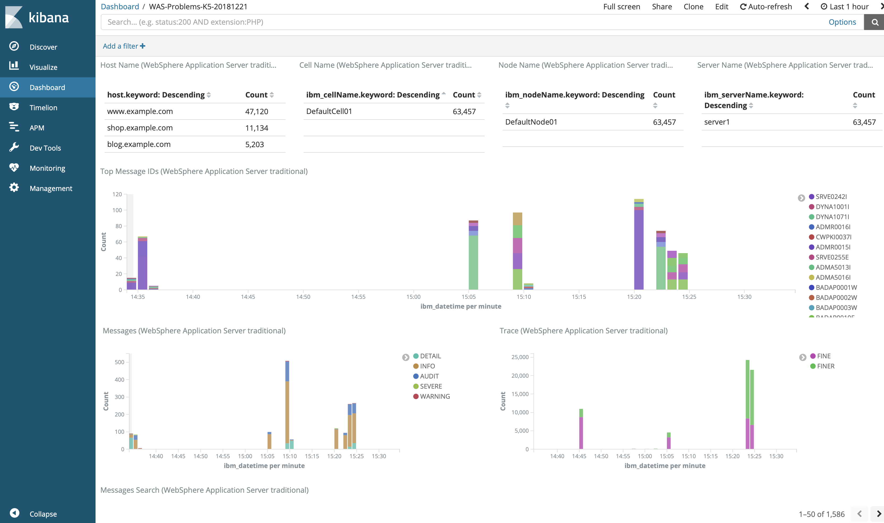Open Dev Tools wrench icon
Viewport: 884px width, 523px height.
(x=14, y=147)
